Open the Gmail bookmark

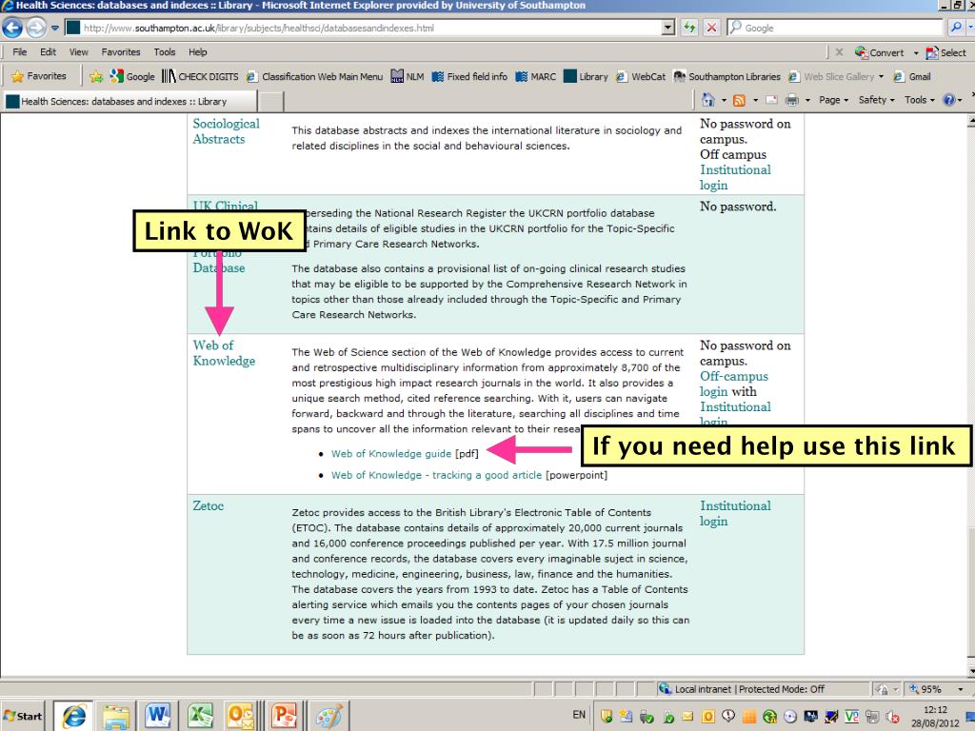tap(912, 76)
